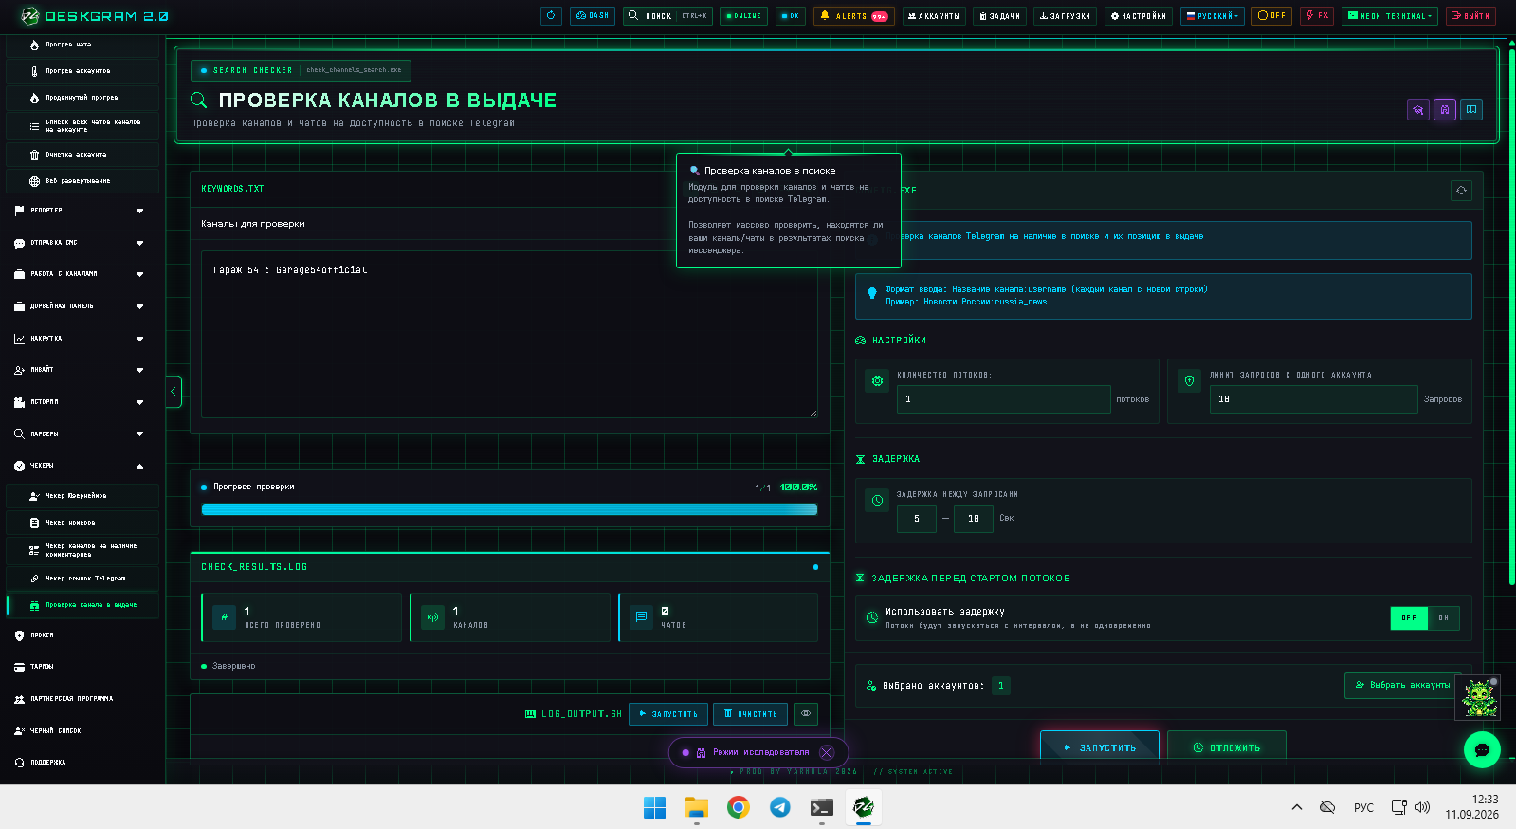Open the Аккаунты top menu item
Image resolution: width=1516 pixels, height=829 pixels.
point(934,15)
